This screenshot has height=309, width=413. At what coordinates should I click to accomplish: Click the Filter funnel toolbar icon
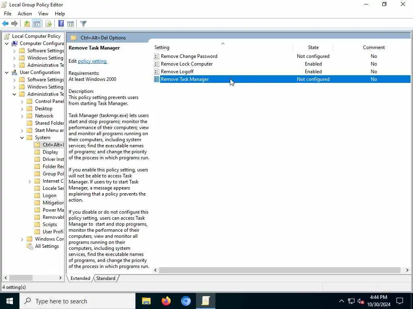point(83,24)
